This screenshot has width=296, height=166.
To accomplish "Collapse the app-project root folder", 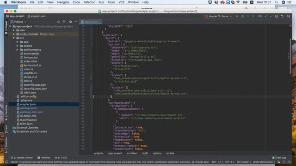I will click(x=10, y=27).
